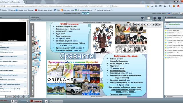Viewport: 183px width, 103px height.
Task: Select participant Кузовлева Наталья in list
Action: tap(174, 58)
